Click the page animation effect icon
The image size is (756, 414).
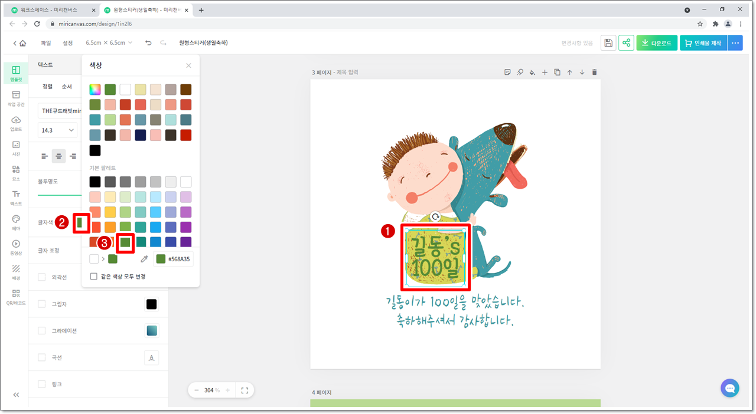click(520, 72)
